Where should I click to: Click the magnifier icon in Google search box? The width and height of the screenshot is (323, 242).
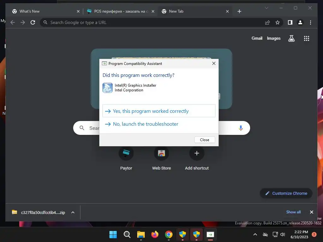tap(82, 128)
